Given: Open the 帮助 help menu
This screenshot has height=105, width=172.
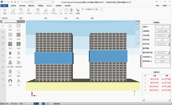Looking at the screenshot, I should pyautogui.click(x=158, y=6).
